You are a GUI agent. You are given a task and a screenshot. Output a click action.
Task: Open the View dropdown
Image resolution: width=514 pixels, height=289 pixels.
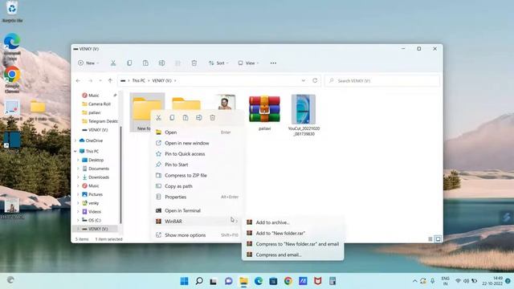pos(248,63)
